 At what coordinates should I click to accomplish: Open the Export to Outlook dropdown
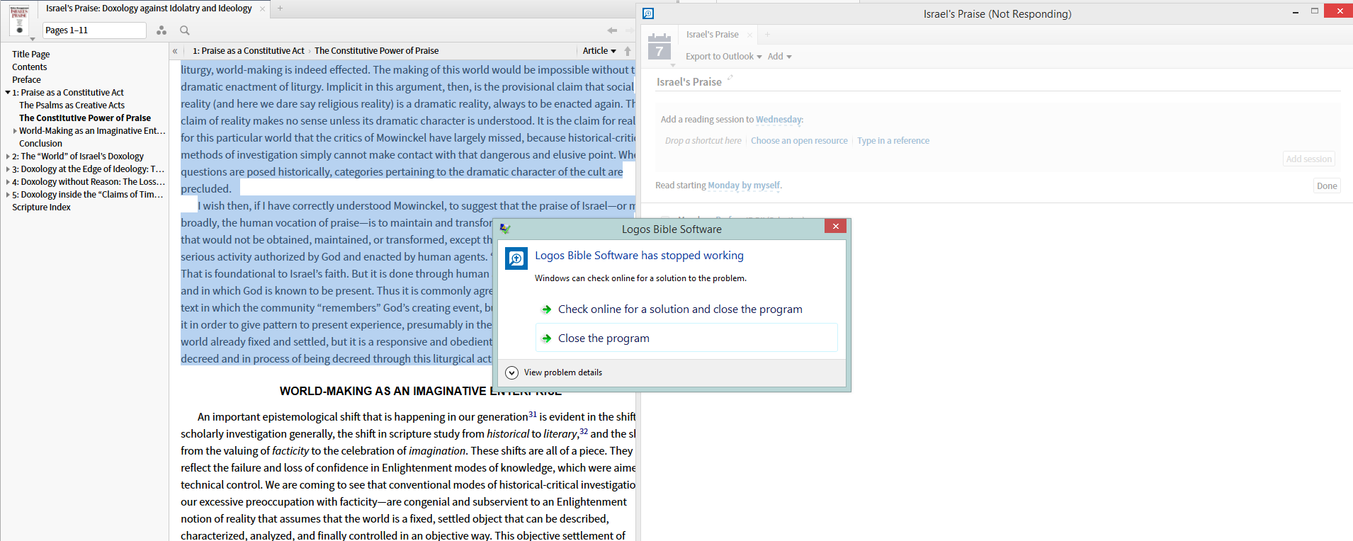click(723, 57)
